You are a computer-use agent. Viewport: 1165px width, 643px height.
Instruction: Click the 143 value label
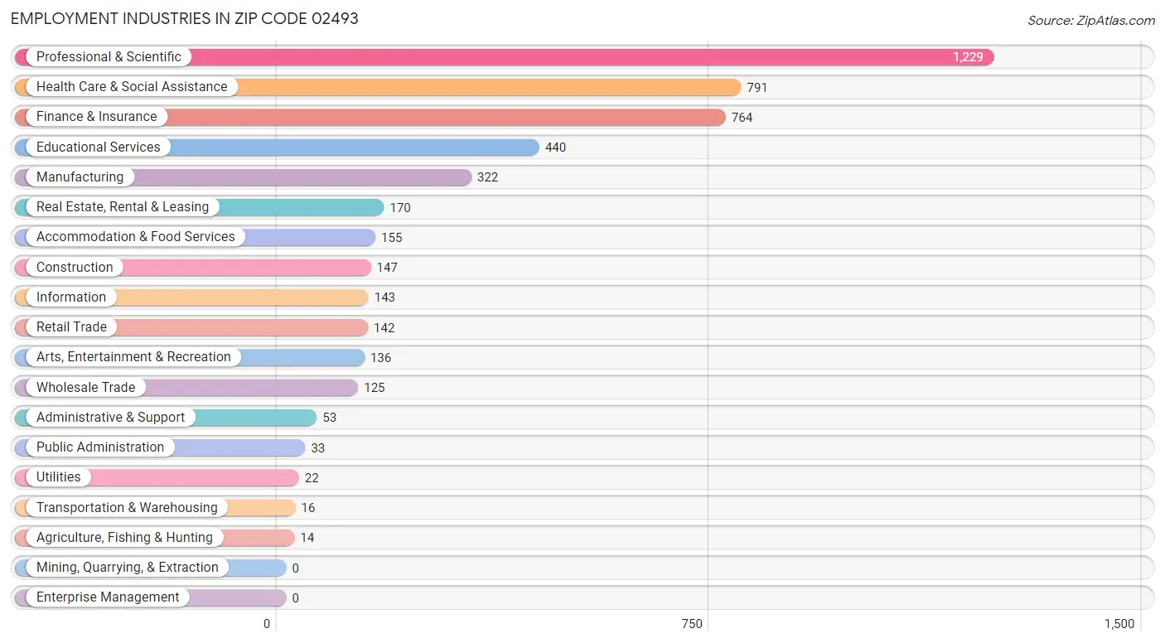click(384, 297)
